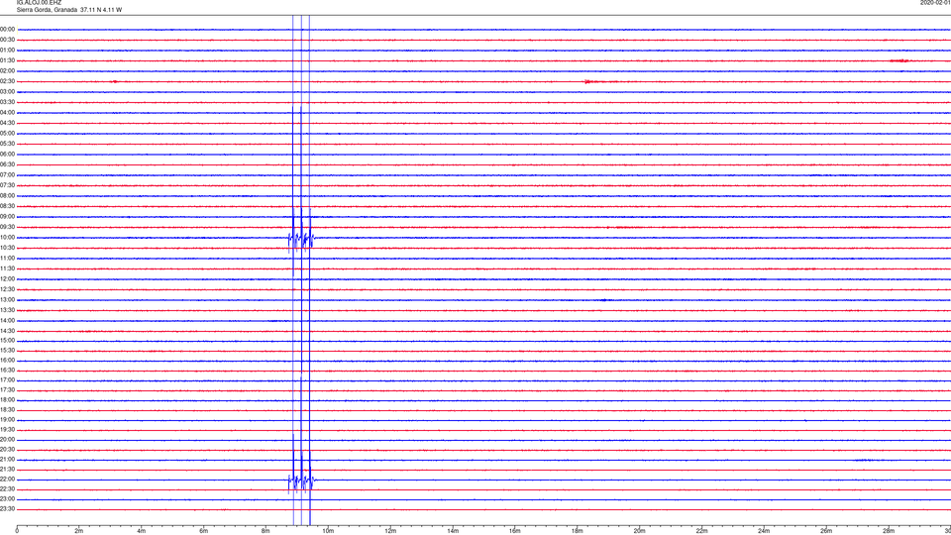
Task: Select the 02:00 trace time label
Action: tap(7, 71)
